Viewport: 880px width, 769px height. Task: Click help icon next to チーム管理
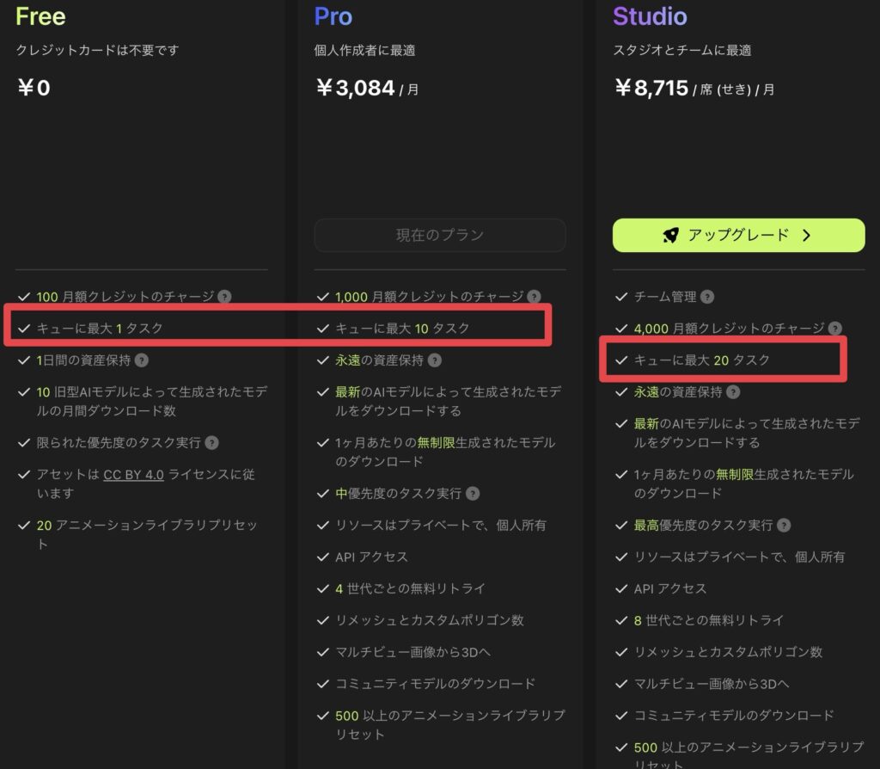(707, 297)
